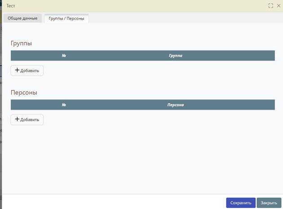
Task: Expand the dialog to fullscreen
Action: (270, 6)
